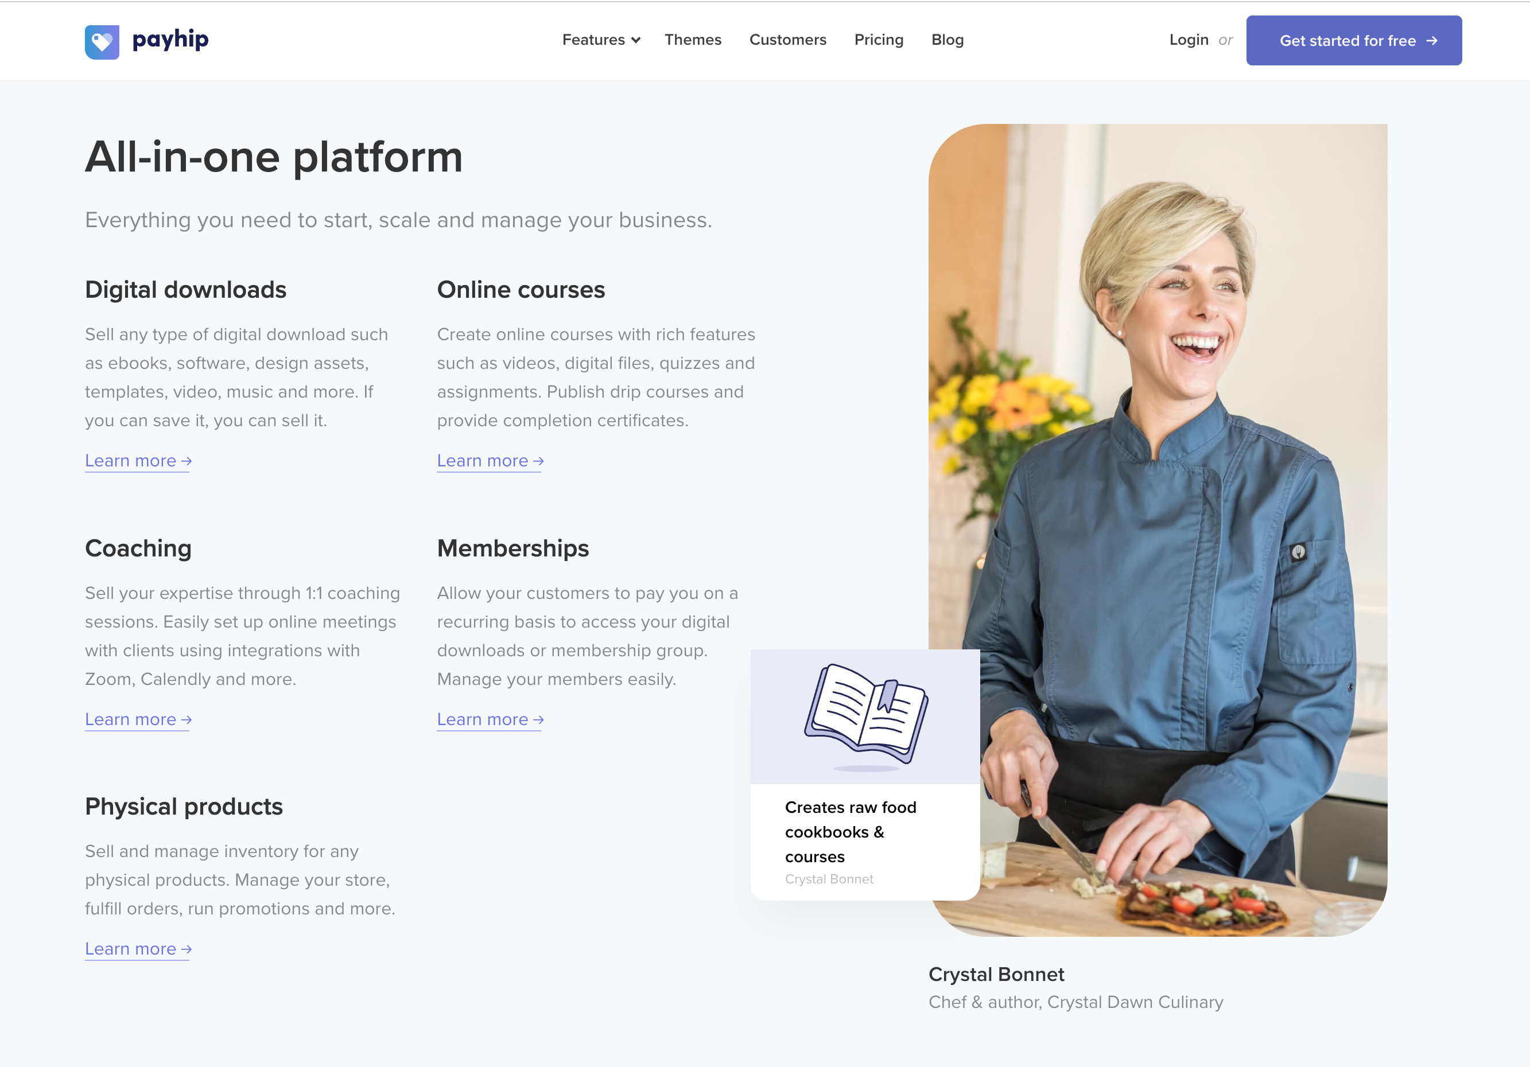Screen dimensions: 1530x1067
Task: Visit the Blog
Action: tap(947, 40)
